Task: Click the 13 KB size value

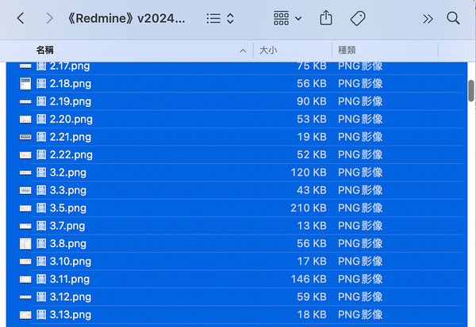Action: 312,226
